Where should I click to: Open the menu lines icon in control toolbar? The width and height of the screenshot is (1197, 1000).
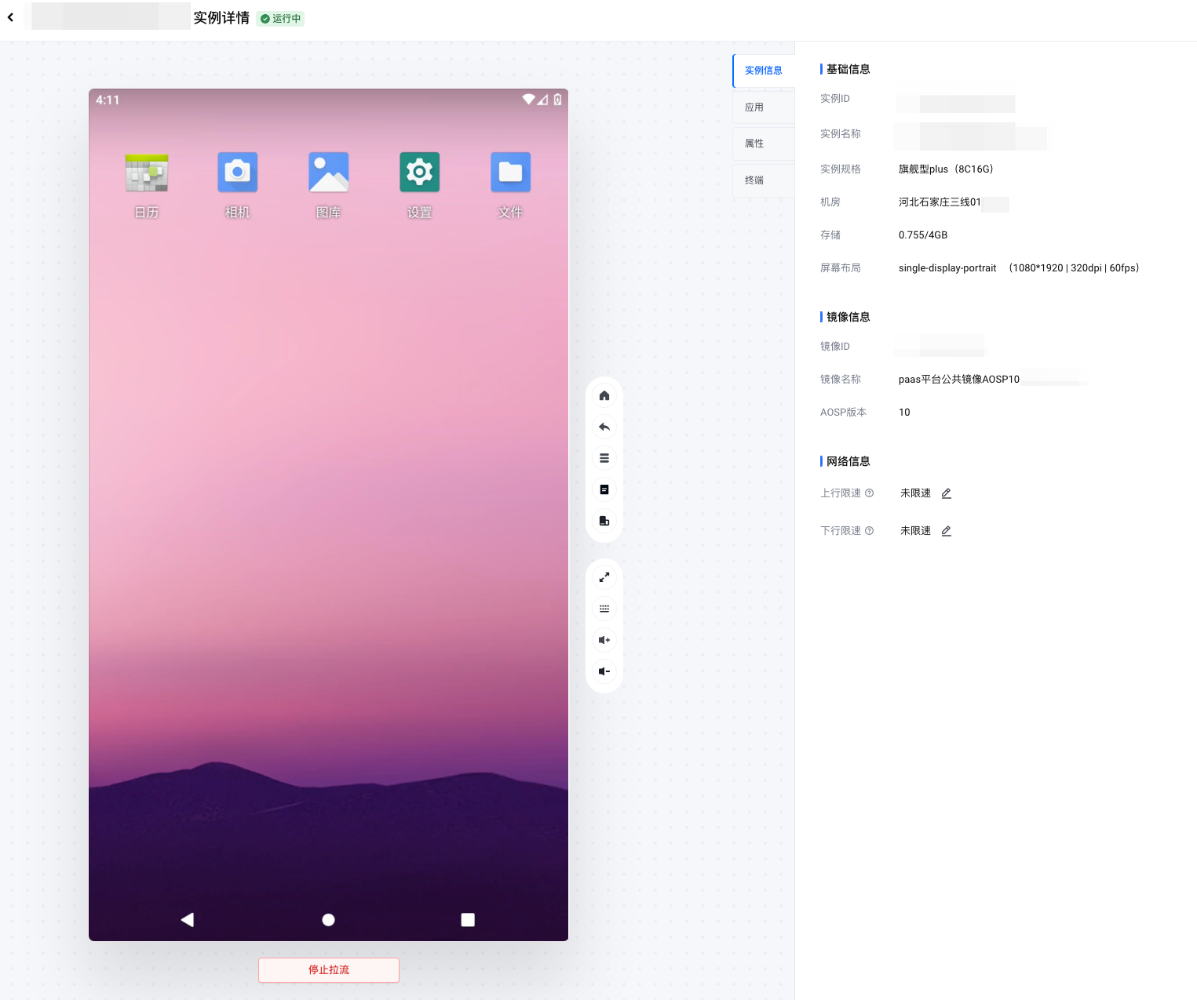(x=604, y=458)
